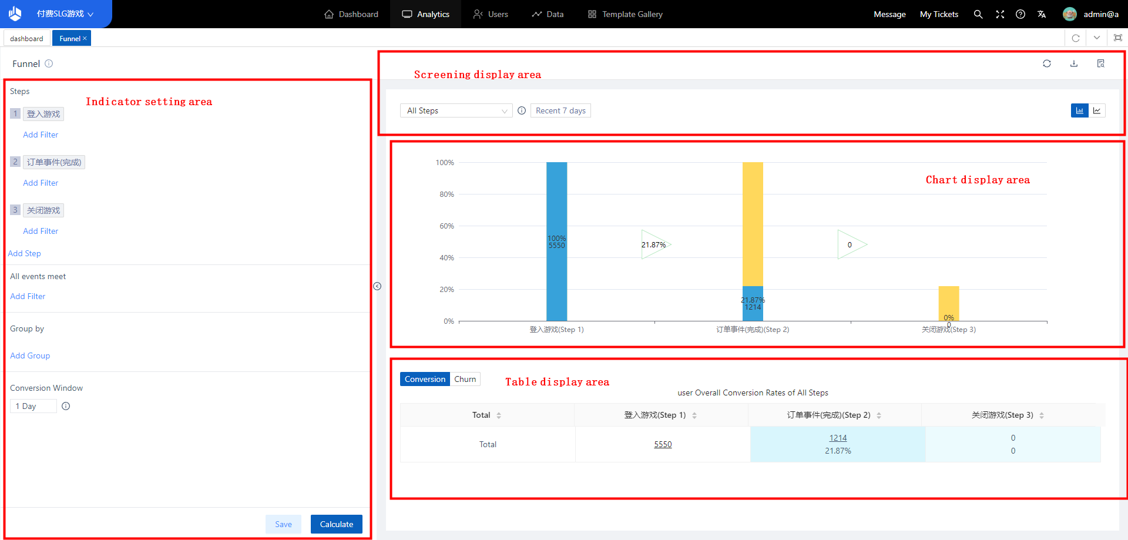
Task: Click the download chart data icon
Action: 1073,63
